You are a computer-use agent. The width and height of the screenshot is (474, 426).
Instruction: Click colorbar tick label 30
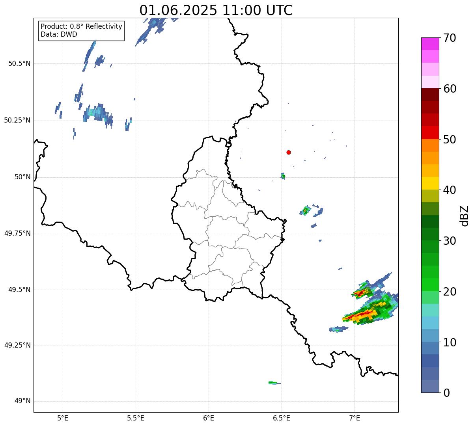450,241
